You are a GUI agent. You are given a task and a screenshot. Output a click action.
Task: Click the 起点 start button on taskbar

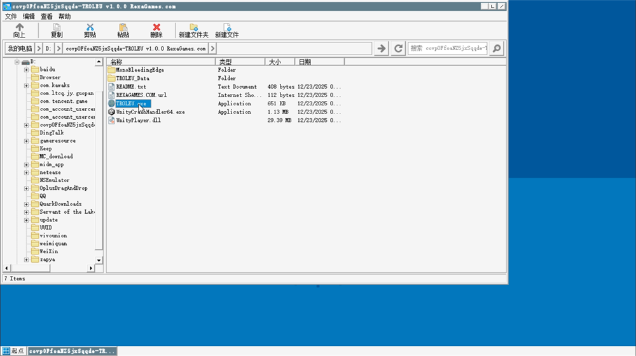coord(13,351)
